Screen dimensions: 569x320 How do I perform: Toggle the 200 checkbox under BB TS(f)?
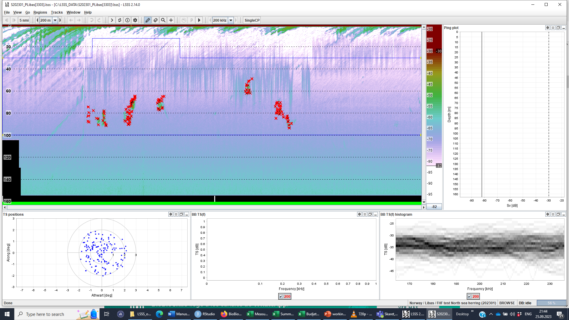(281, 296)
